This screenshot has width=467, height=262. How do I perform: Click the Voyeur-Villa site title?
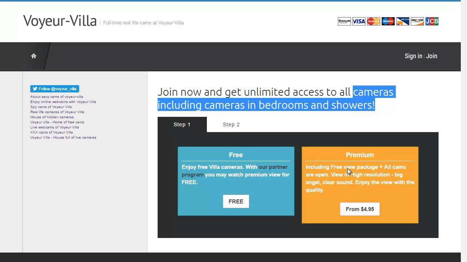[x=60, y=21]
